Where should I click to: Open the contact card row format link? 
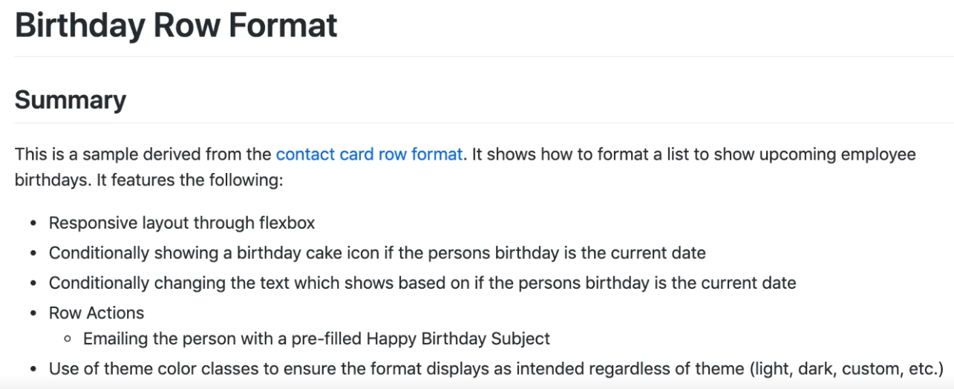pos(369,154)
